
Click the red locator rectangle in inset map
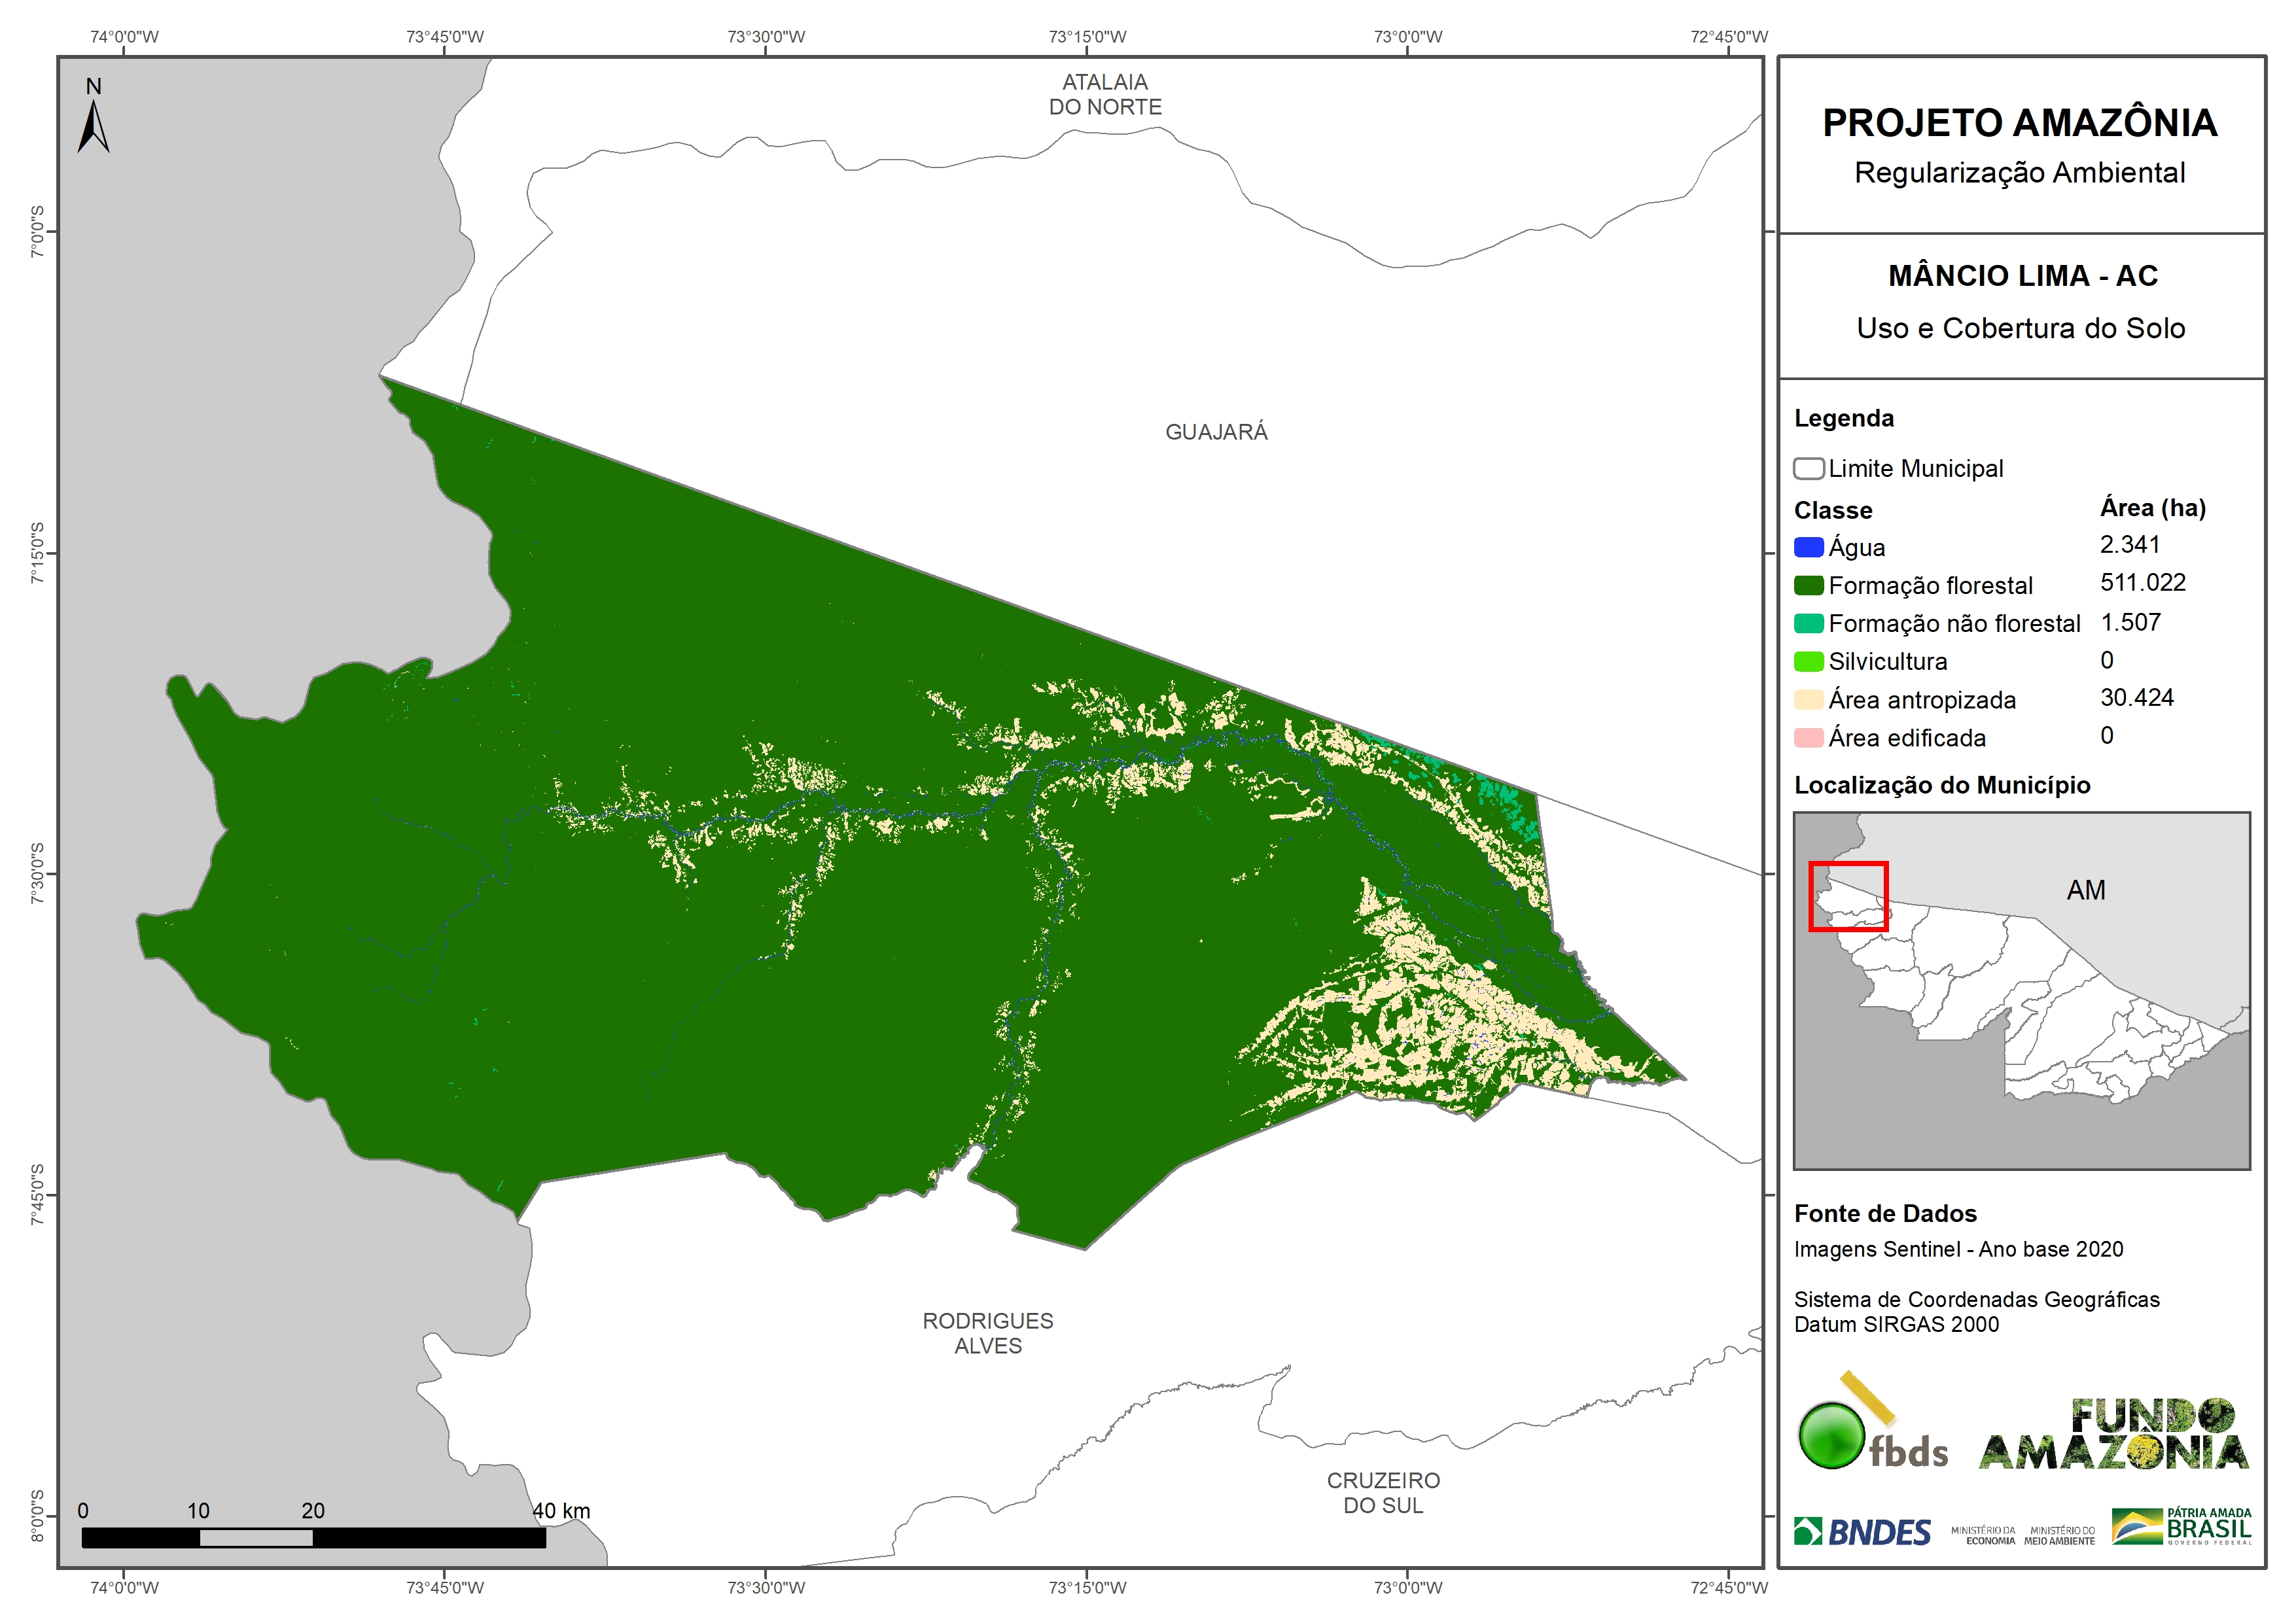click(1848, 896)
